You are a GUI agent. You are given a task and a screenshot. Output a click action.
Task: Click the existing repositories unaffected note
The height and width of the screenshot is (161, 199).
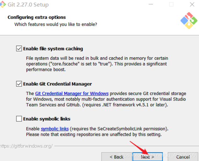(x=94, y=135)
